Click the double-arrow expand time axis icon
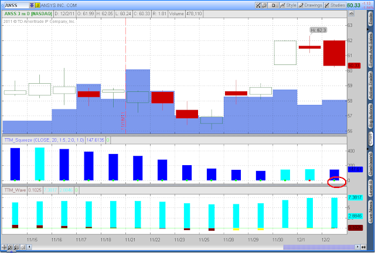This screenshot has width=375, height=253. [x=363, y=247]
